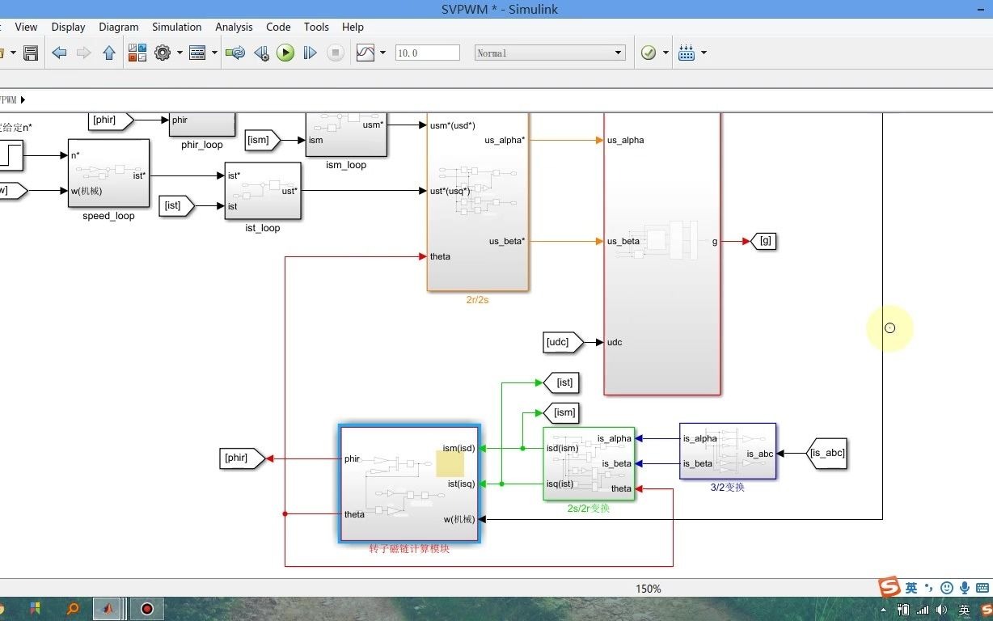
Task: Click the simulation stop time field
Action: [427, 53]
